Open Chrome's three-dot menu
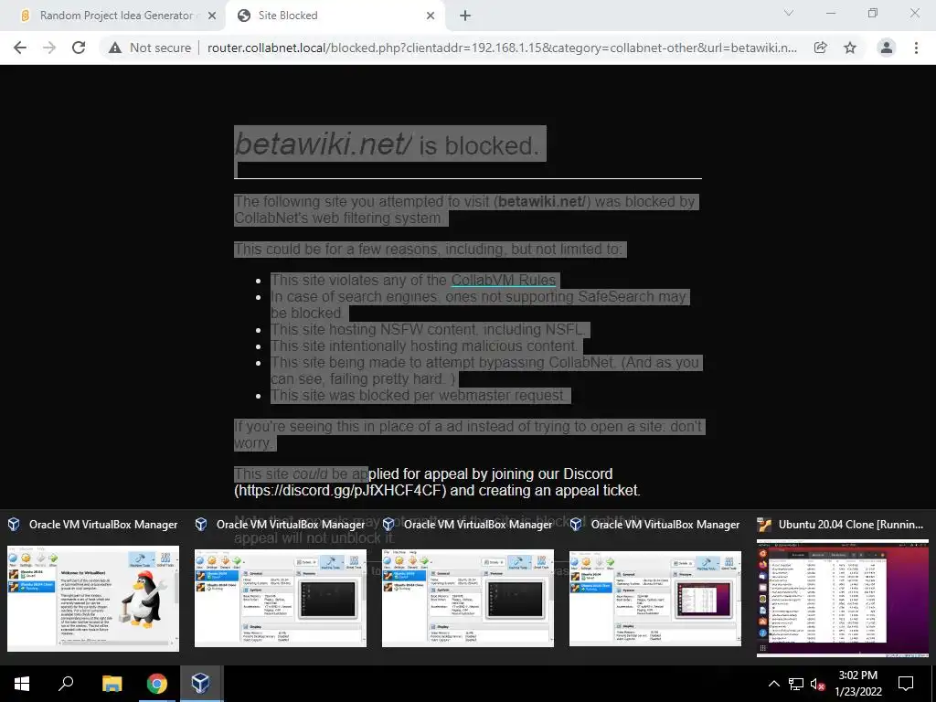Image resolution: width=936 pixels, height=702 pixels. point(916,48)
